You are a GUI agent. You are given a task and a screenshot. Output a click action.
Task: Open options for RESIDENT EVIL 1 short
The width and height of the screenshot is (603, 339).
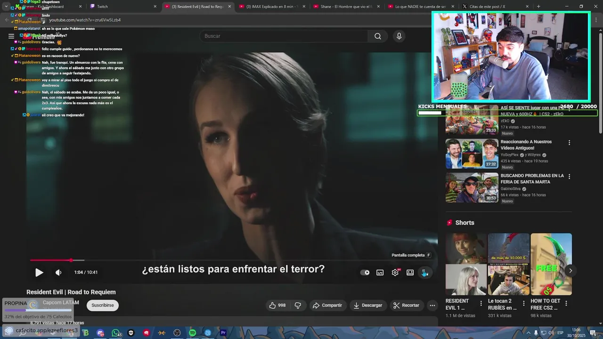481,303
